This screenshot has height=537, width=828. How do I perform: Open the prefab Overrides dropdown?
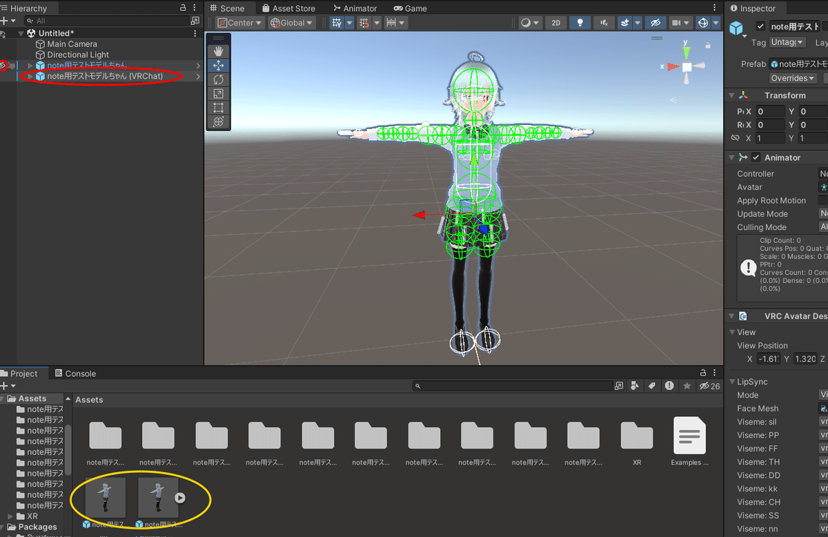point(793,78)
